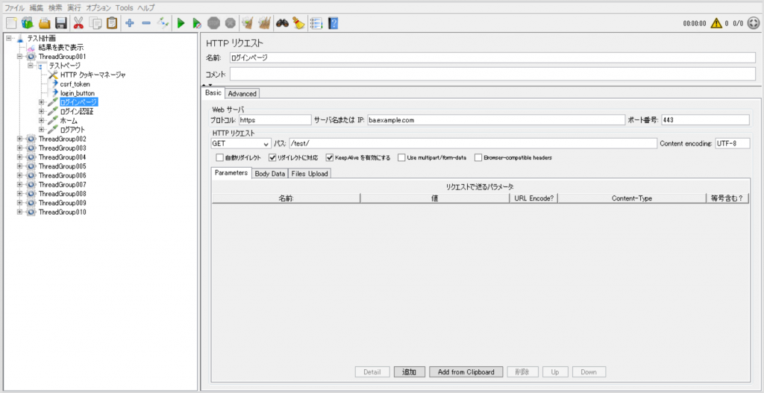Expand the ログアウト sampler node
This screenshot has width=764, height=393.
click(x=42, y=130)
